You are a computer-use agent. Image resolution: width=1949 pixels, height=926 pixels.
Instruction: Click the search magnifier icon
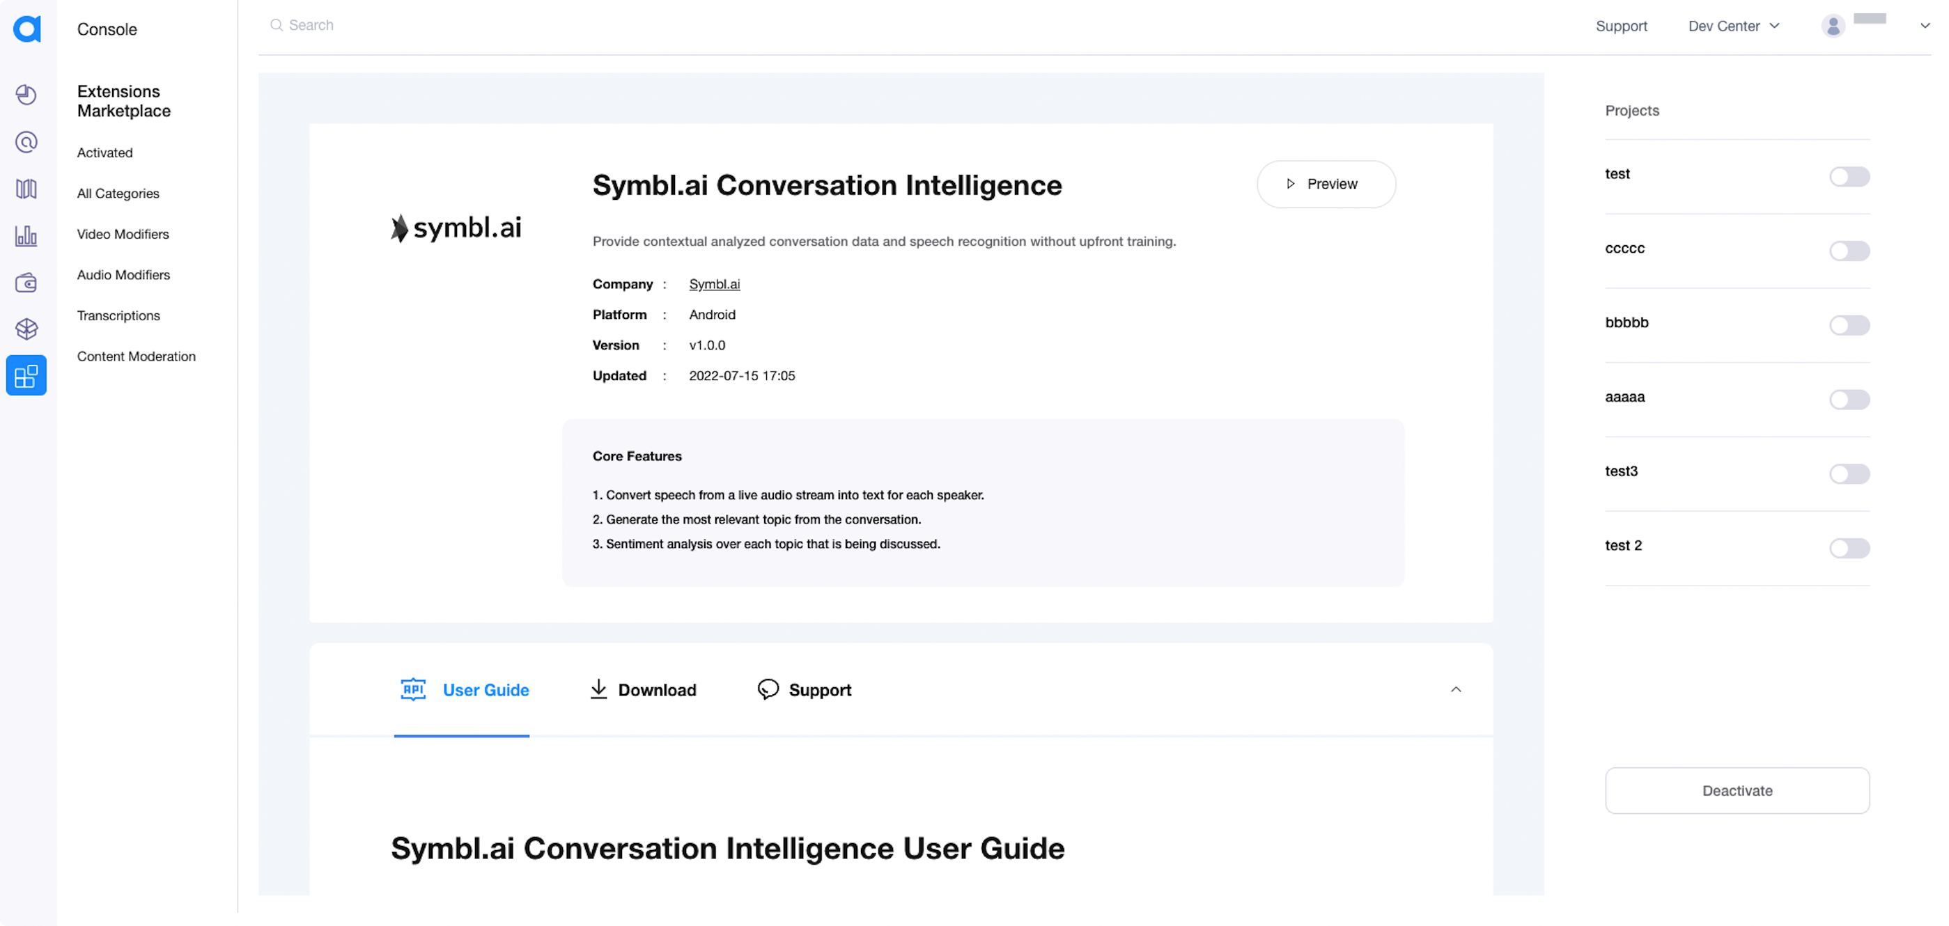coord(276,25)
